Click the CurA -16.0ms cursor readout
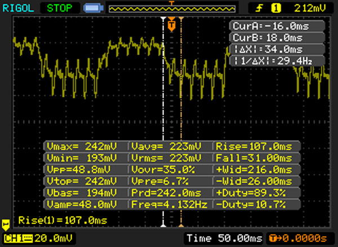 (x=277, y=26)
